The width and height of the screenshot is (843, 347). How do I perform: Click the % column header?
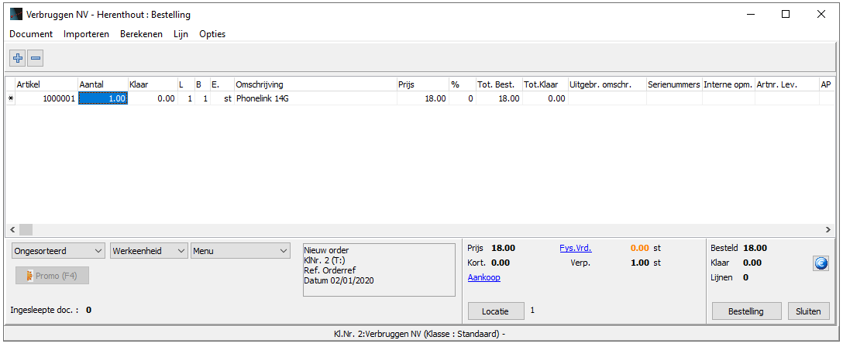coord(462,84)
